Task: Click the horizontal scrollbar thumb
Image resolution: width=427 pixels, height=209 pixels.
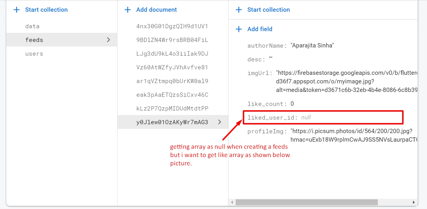Action: 307,202
